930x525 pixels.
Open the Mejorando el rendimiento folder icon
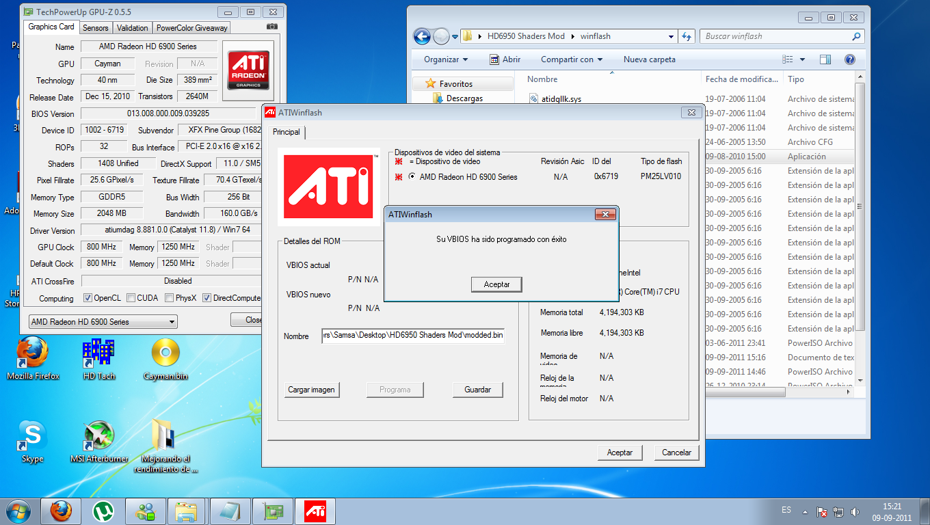tap(165, 445)
